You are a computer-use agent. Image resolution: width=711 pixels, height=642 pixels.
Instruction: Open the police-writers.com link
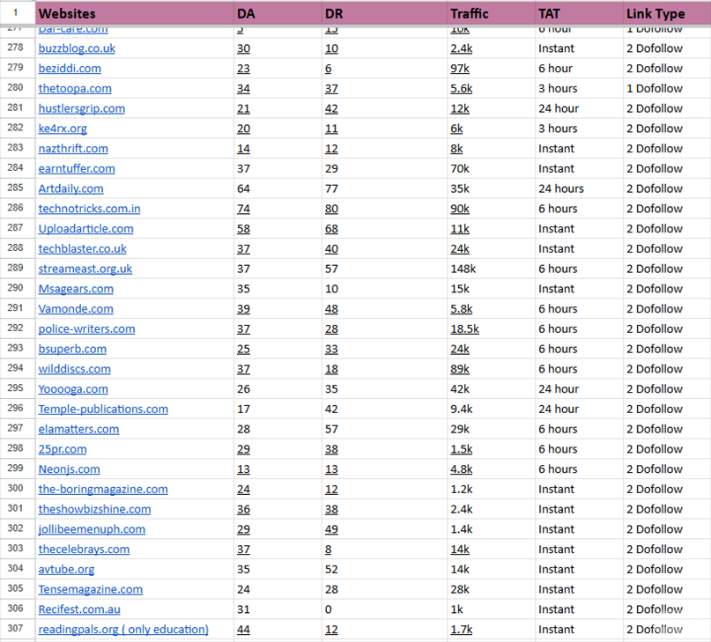pyautogui.click(x=86, y=328)
